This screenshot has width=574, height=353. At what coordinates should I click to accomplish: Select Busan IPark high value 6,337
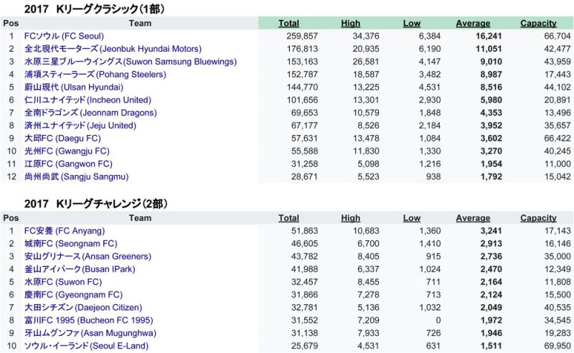pyautogui.click(x=368, y=269)
